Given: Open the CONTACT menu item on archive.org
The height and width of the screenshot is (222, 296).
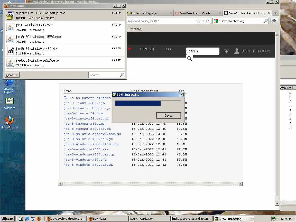Looking at the screenshot, I should pyautogui.click(x=147, y=49).
